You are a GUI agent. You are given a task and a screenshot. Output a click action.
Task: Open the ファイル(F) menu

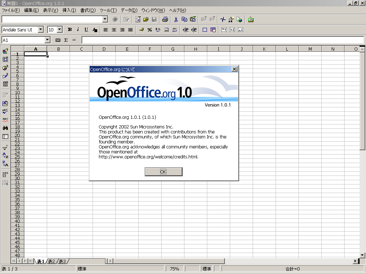[11, 10]
